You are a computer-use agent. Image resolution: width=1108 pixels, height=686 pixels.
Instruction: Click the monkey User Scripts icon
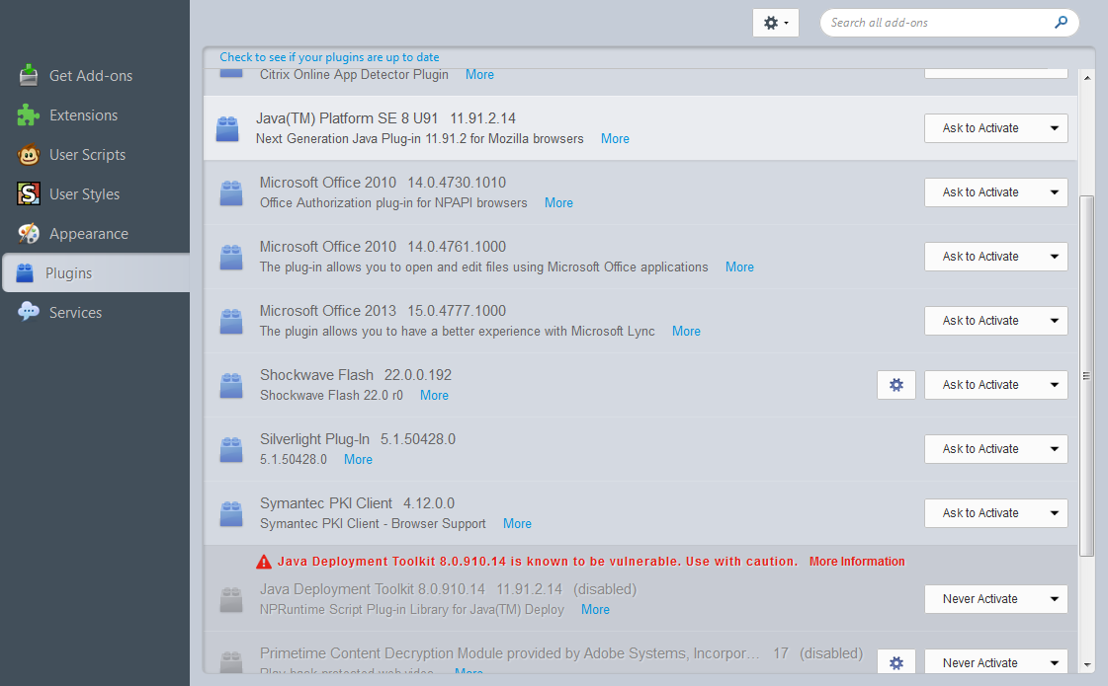(29, 155)
